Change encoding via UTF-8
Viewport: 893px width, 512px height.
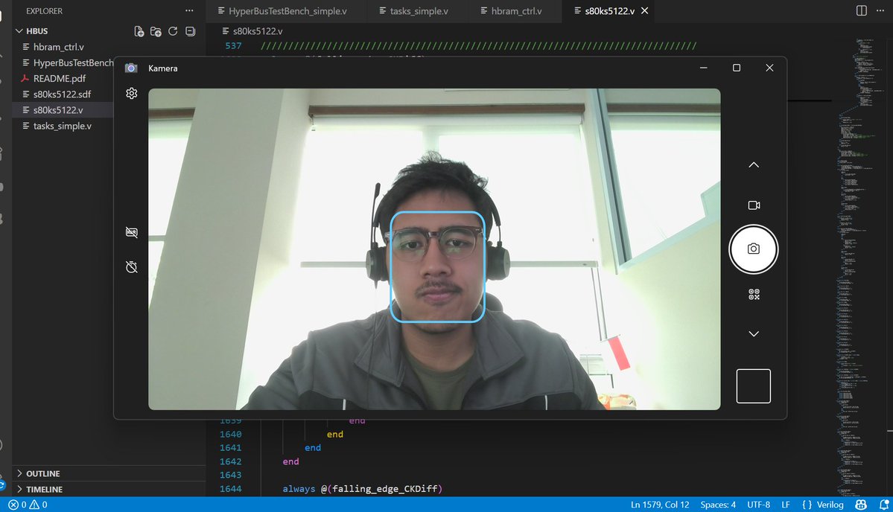pyautogui.click(x=758, y=505)
